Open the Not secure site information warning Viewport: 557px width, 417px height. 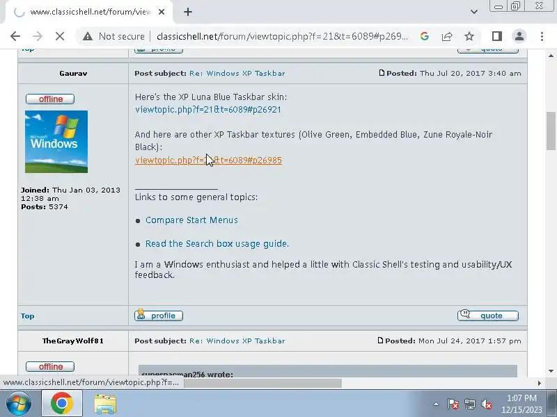point(113,36)
